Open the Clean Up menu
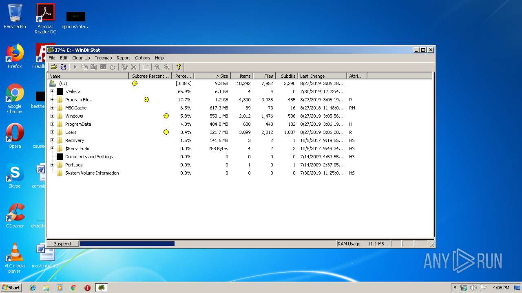The image size is (522, 293). point(81,58)
